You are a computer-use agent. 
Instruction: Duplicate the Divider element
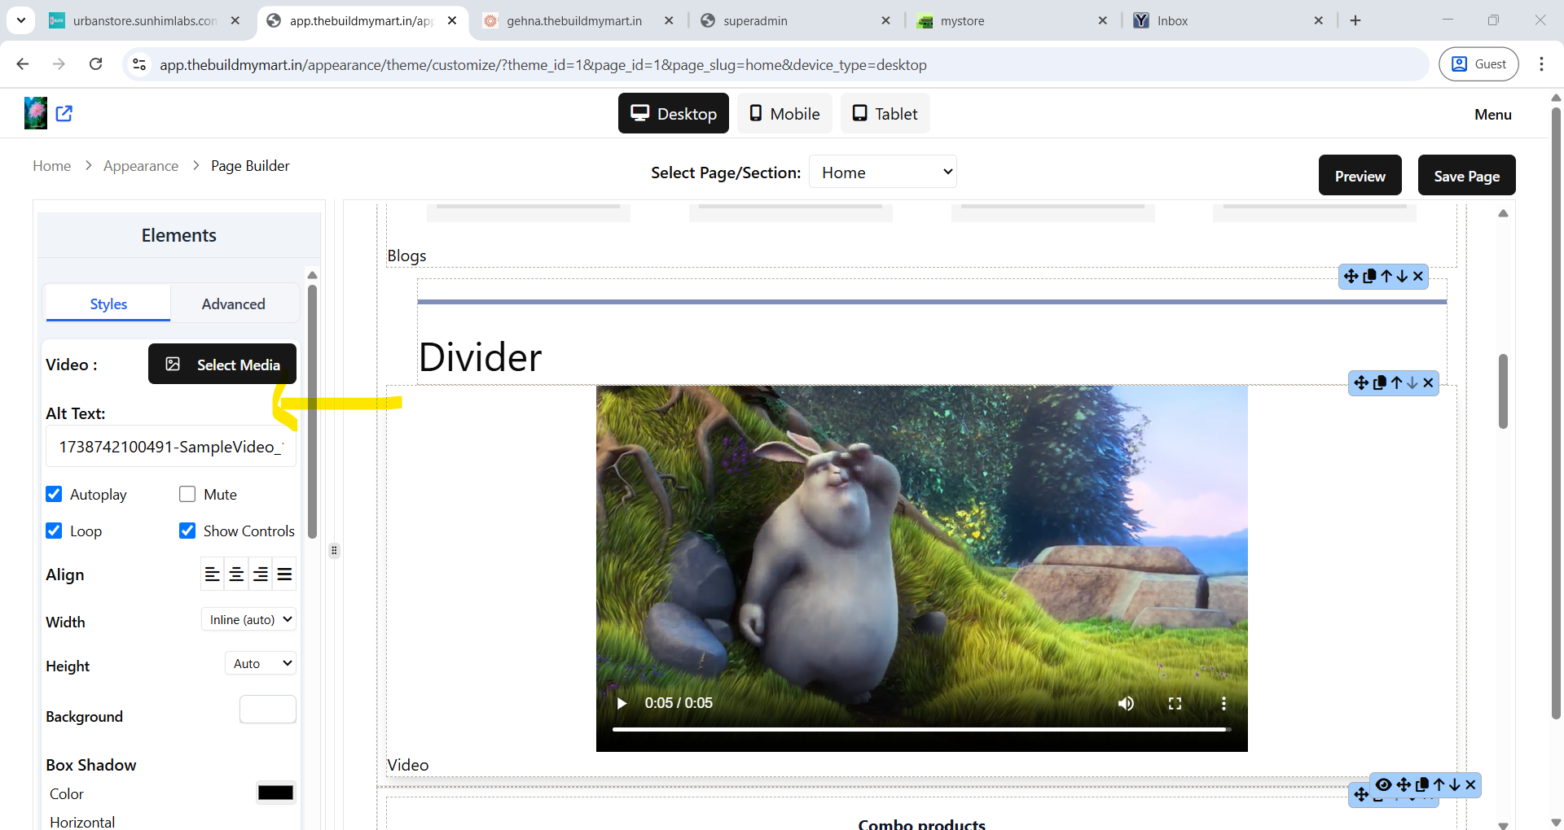1369,277
